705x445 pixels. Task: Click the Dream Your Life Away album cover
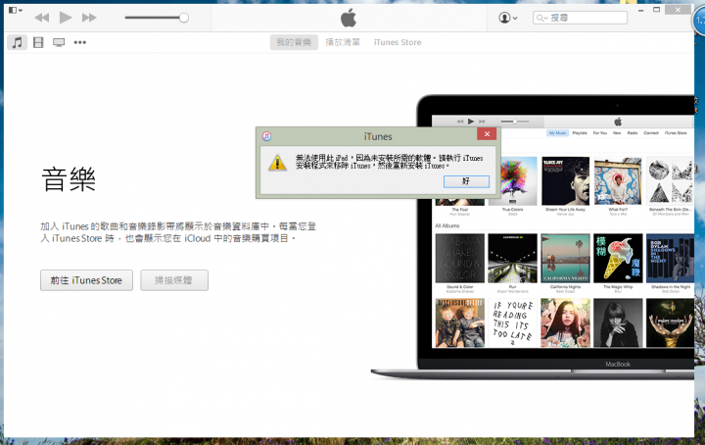pos(565,181)
